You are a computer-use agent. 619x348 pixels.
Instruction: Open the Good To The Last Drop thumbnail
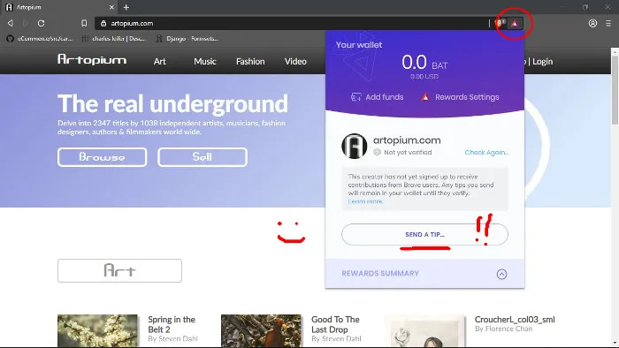(261, 330)
